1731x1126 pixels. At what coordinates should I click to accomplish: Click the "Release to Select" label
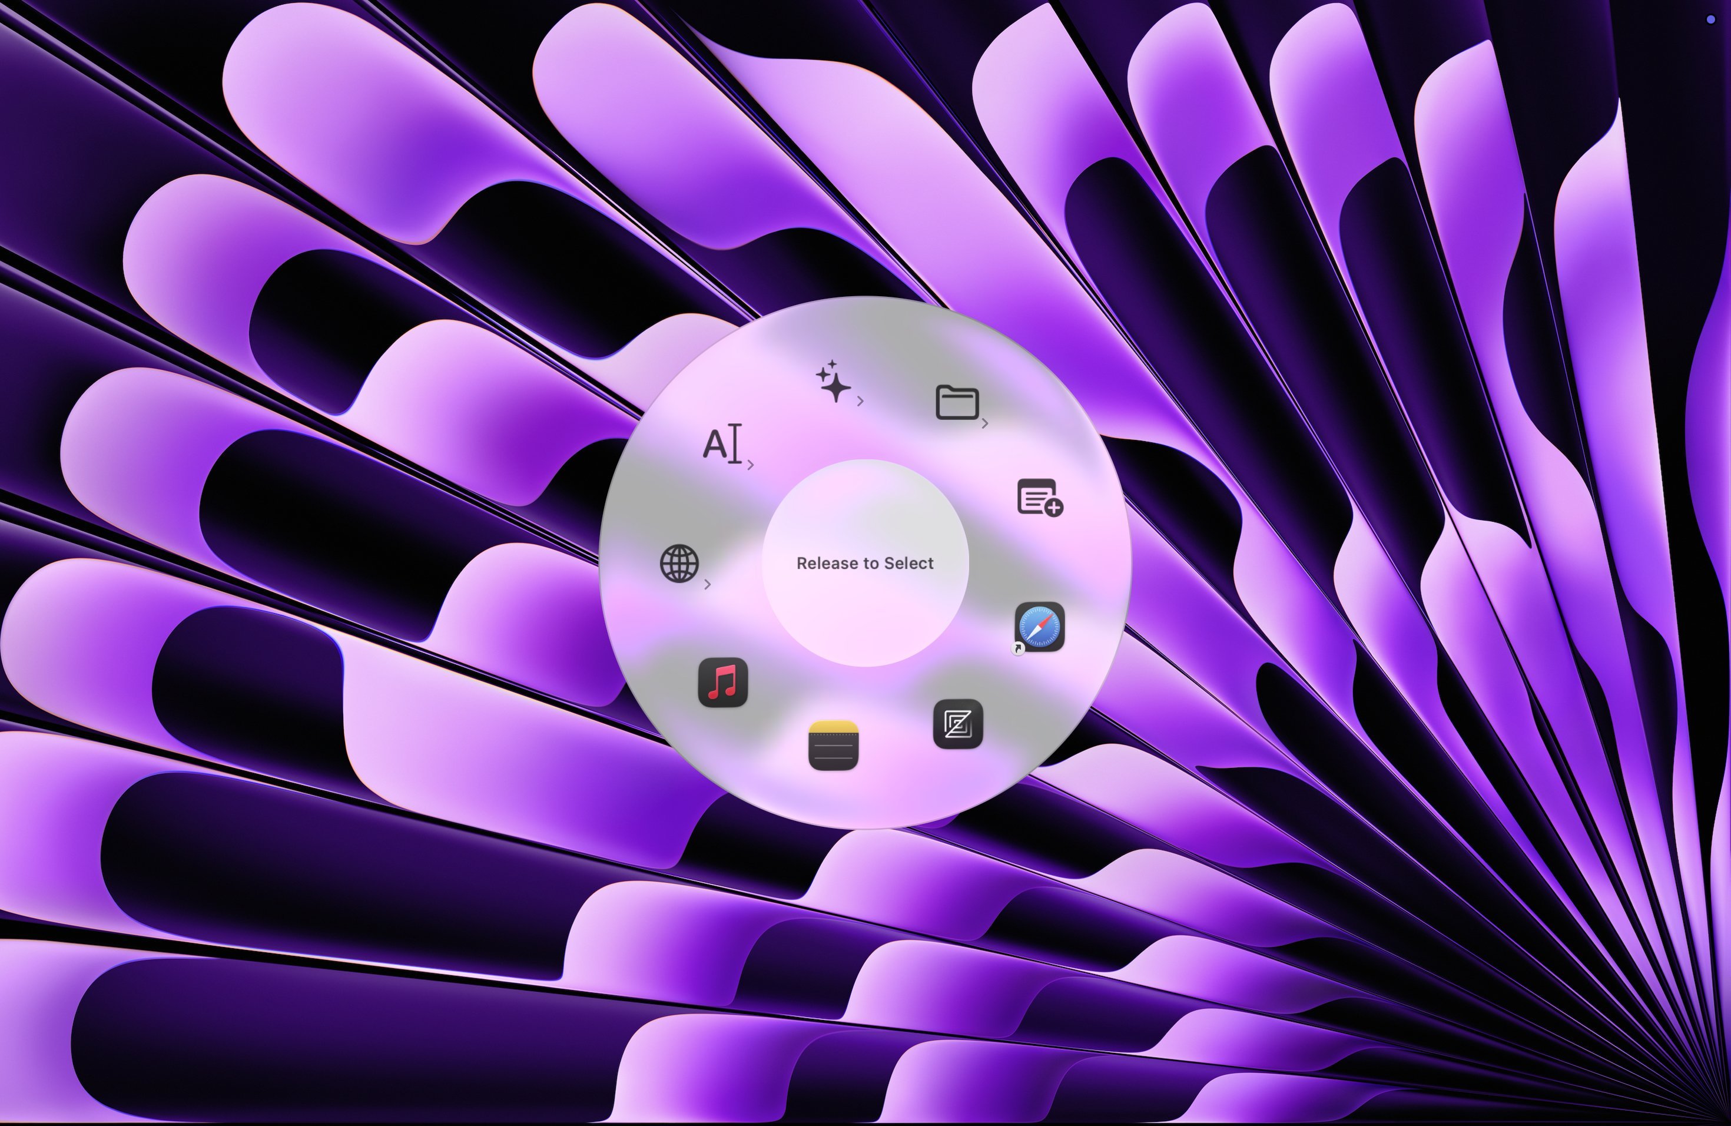865,563
